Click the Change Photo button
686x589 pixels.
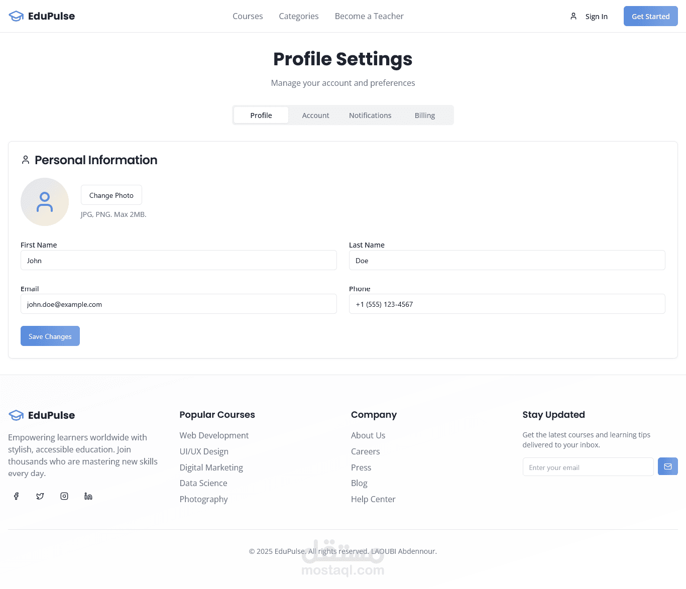[111, 195]
